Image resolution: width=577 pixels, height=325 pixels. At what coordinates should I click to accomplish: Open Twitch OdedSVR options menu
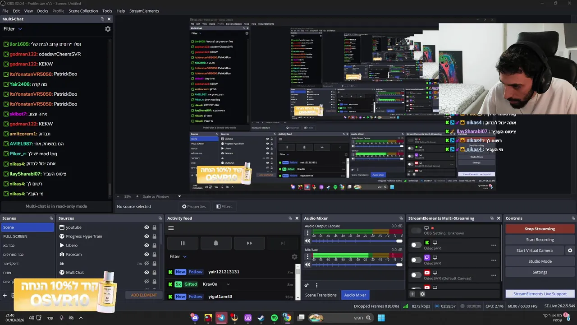click(x=494, y=260)
